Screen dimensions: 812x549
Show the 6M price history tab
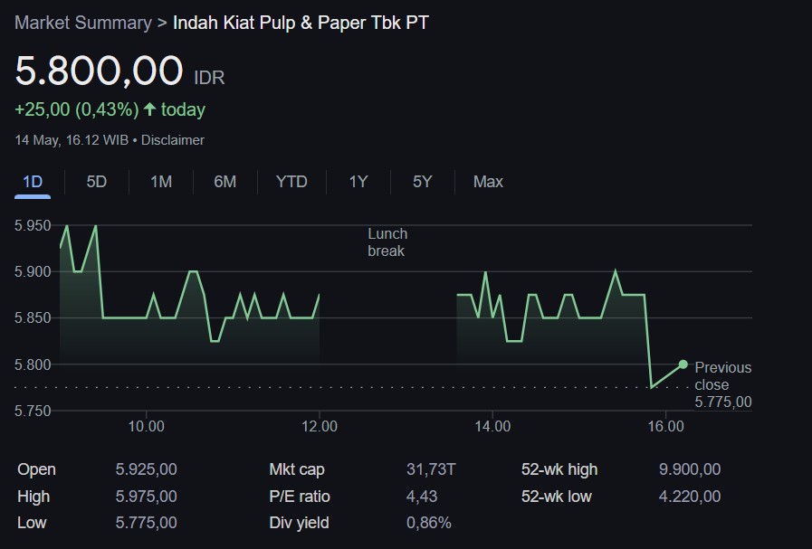coord(225,182)
